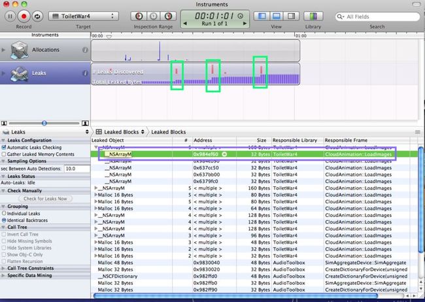Expand Specific Data Mining section

click(x=3, y=275)
